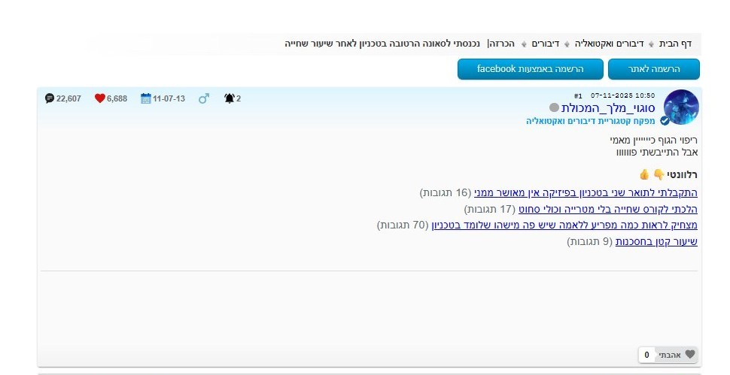Click the calendar icon beside 11-07-13
The image size is (730, 375).
(146, 98)
